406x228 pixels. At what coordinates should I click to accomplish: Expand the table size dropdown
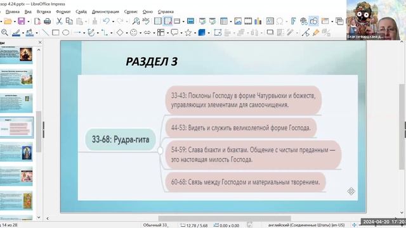click(x=231, y=22)
